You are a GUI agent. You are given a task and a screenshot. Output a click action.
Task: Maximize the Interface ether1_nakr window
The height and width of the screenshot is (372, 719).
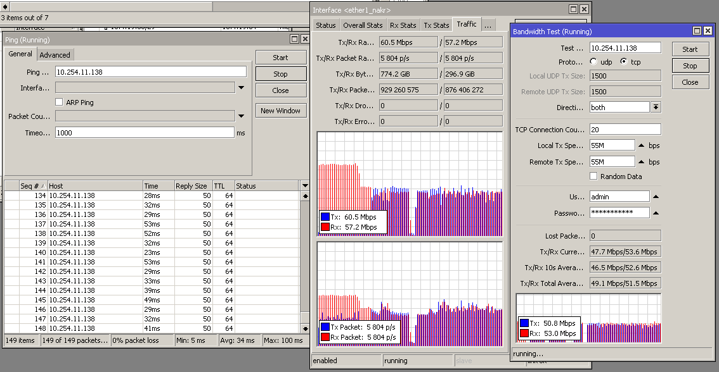pyautogui.click(x=573, y=9)
